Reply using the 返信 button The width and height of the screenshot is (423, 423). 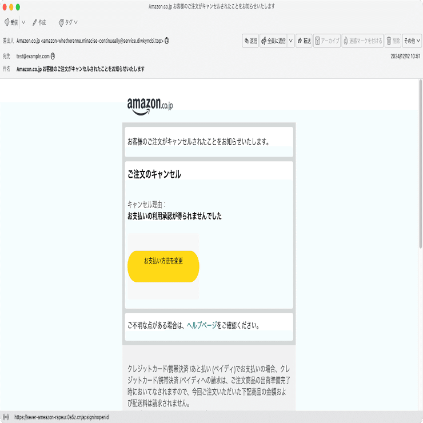[x=250, y=41]
